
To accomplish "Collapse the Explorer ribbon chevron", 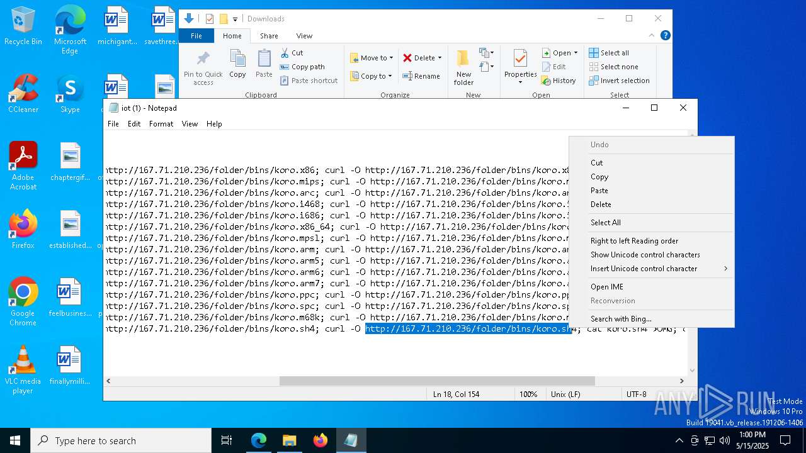I will pyautogui.click(x=651, y=36).
